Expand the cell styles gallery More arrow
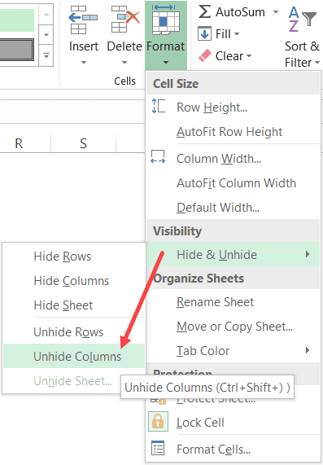The image size is (323, 465). click(46, 55)
